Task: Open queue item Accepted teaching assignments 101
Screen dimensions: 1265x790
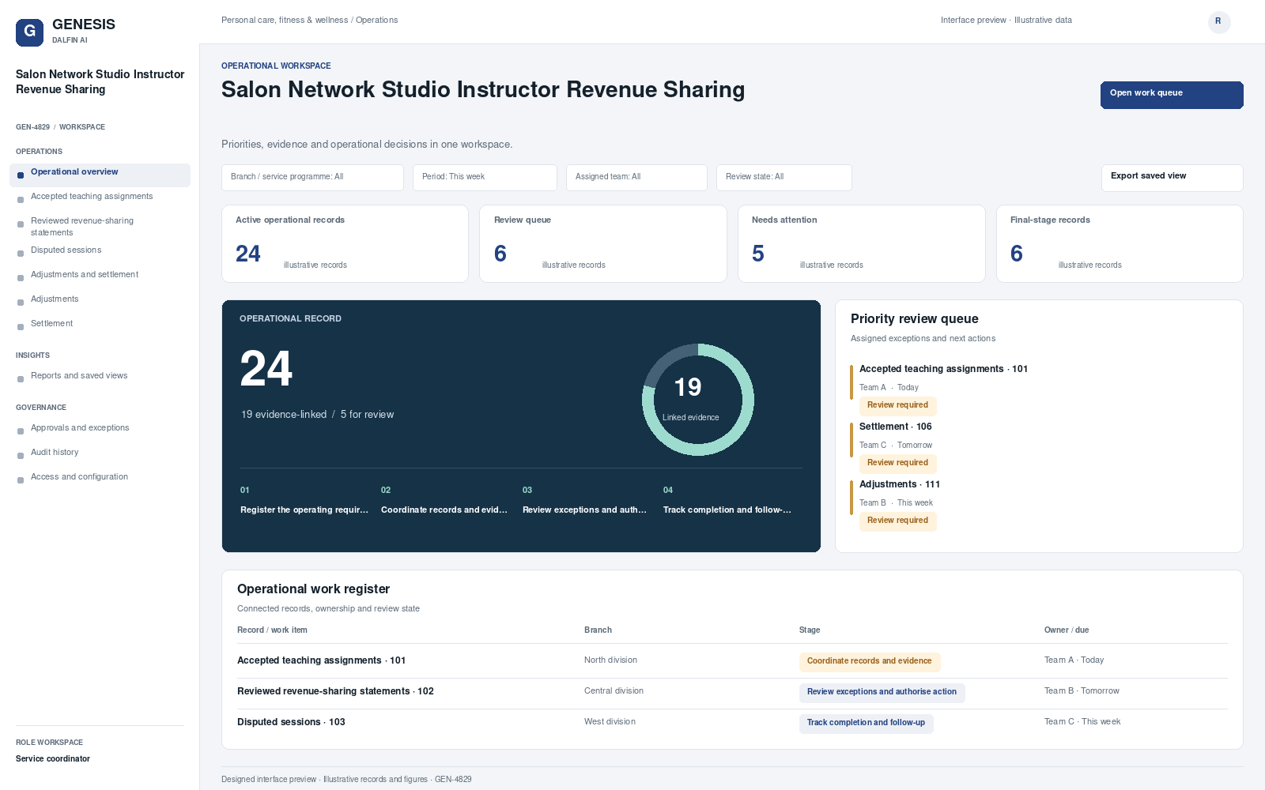Action: 943,369
